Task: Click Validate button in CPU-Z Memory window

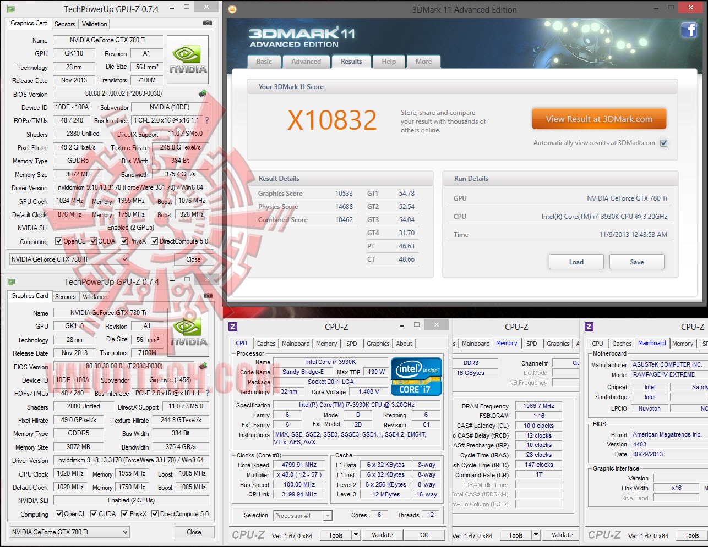Action: (562, 535)
